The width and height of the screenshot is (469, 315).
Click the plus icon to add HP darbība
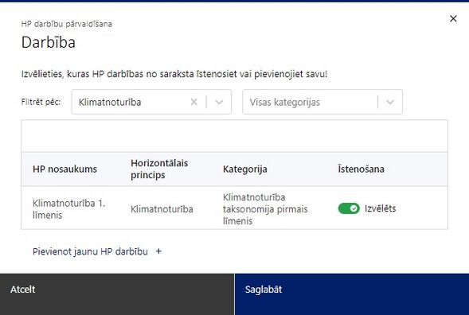[x=158, y=251]
